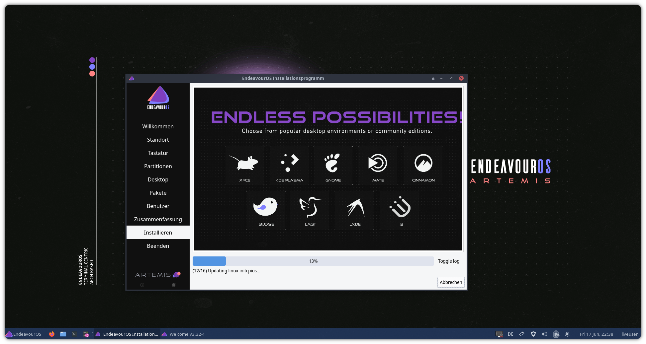Open the EndeavourOS applications menu

point(24,334)
